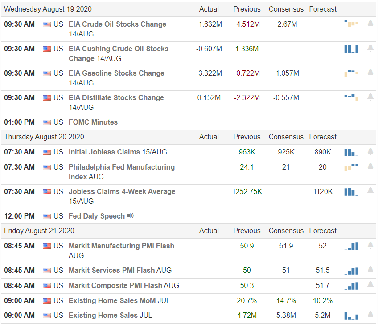Open mini chart for Jobless Claims 4-Week Average
The width and height of the screenshot is (378, 324).
350,191
